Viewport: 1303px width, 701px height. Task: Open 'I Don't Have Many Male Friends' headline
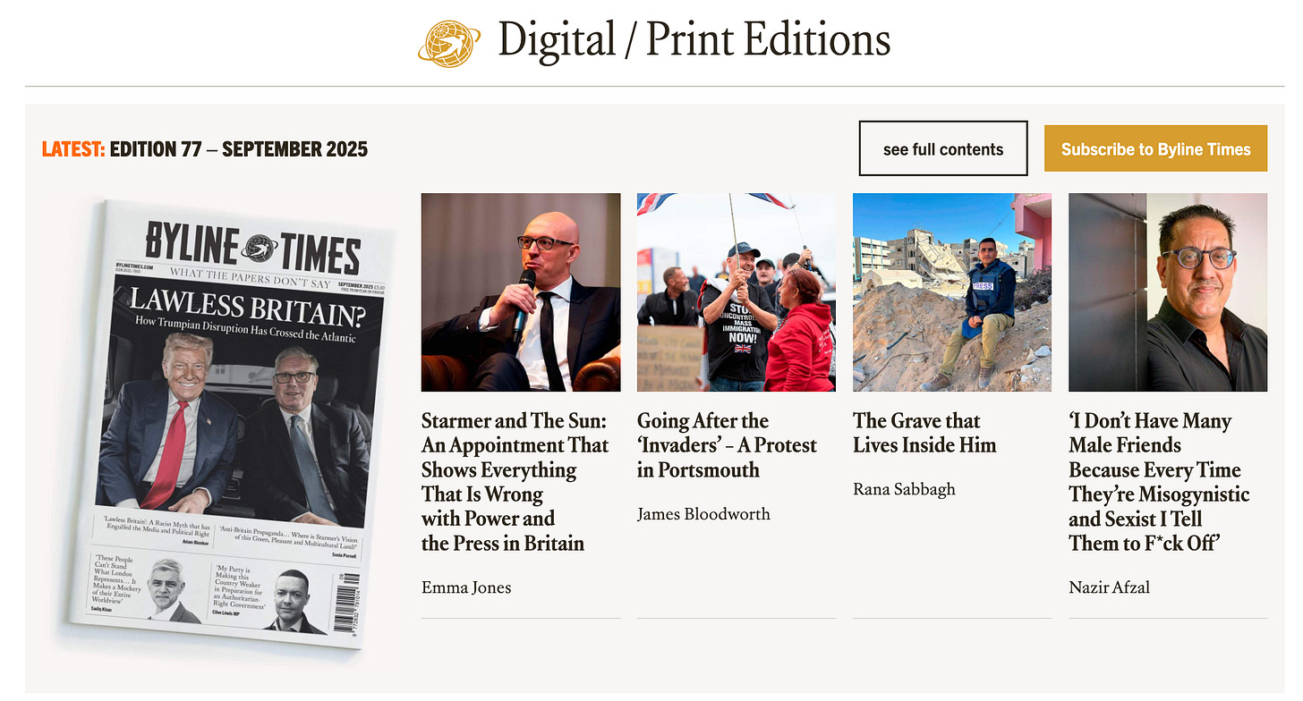point(1159,482)
